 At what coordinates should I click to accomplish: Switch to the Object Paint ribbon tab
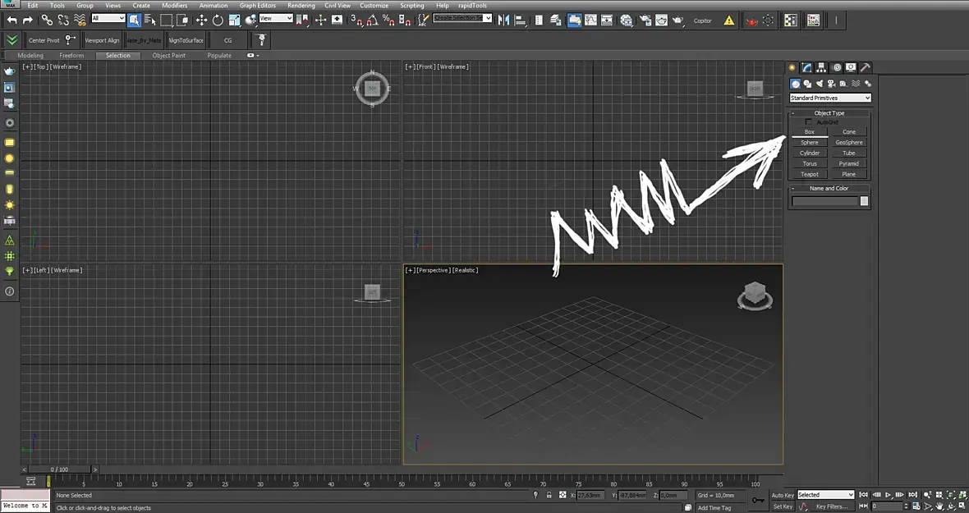click(x=168, y=56)
